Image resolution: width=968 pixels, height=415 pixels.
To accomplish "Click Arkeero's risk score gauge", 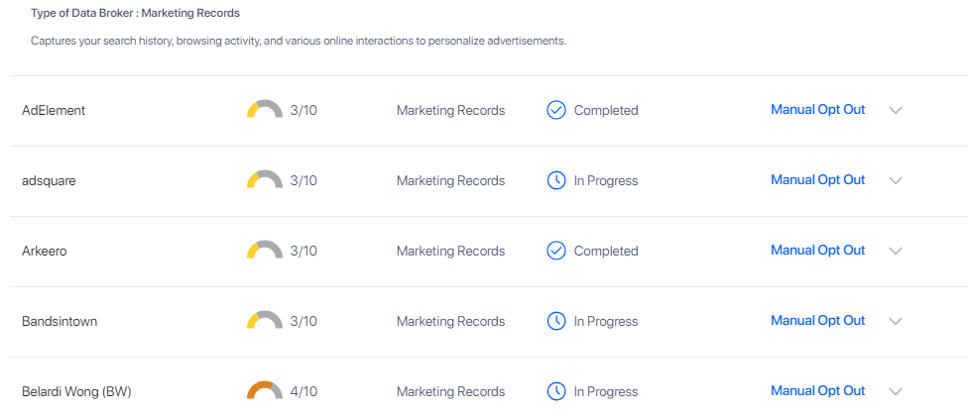I will click(265, 250).
